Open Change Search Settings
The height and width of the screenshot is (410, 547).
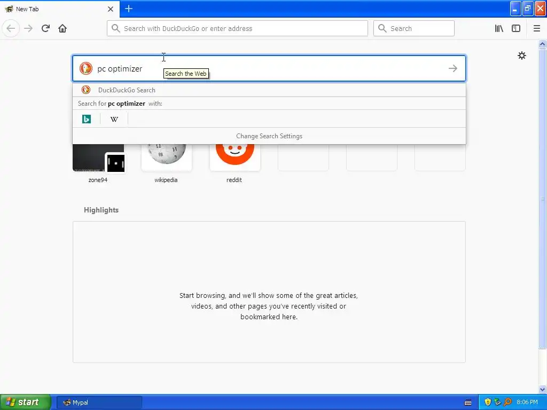click(x=269, y=136)
